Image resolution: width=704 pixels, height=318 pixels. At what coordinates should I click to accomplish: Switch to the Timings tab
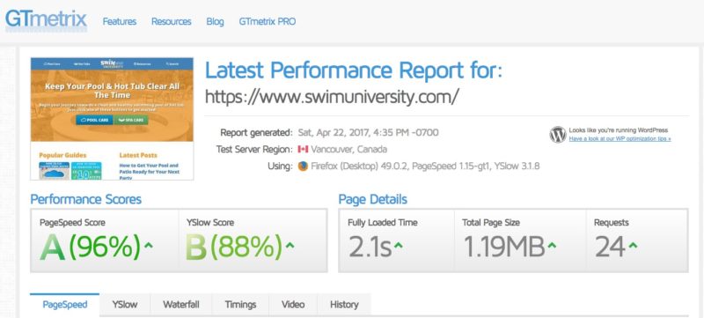tap(240, 305)
